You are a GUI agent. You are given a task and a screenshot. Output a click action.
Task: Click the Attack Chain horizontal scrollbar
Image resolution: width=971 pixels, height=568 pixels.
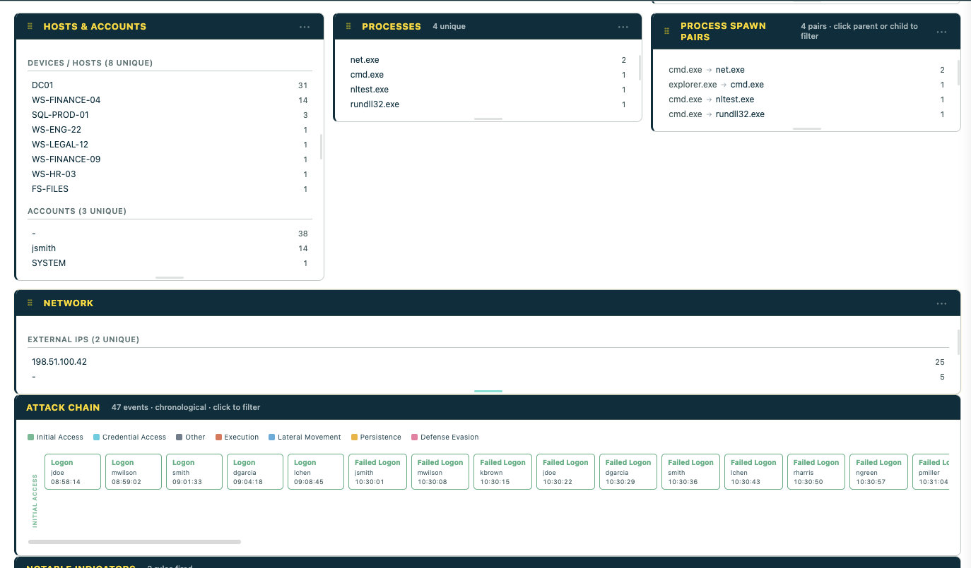coord(134,542)
